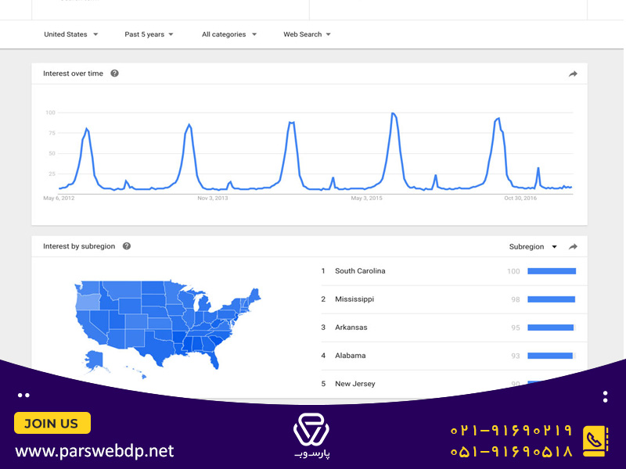Click the Arkansas interest bar
The image size is (626, 469).
[x=552, y=328]
